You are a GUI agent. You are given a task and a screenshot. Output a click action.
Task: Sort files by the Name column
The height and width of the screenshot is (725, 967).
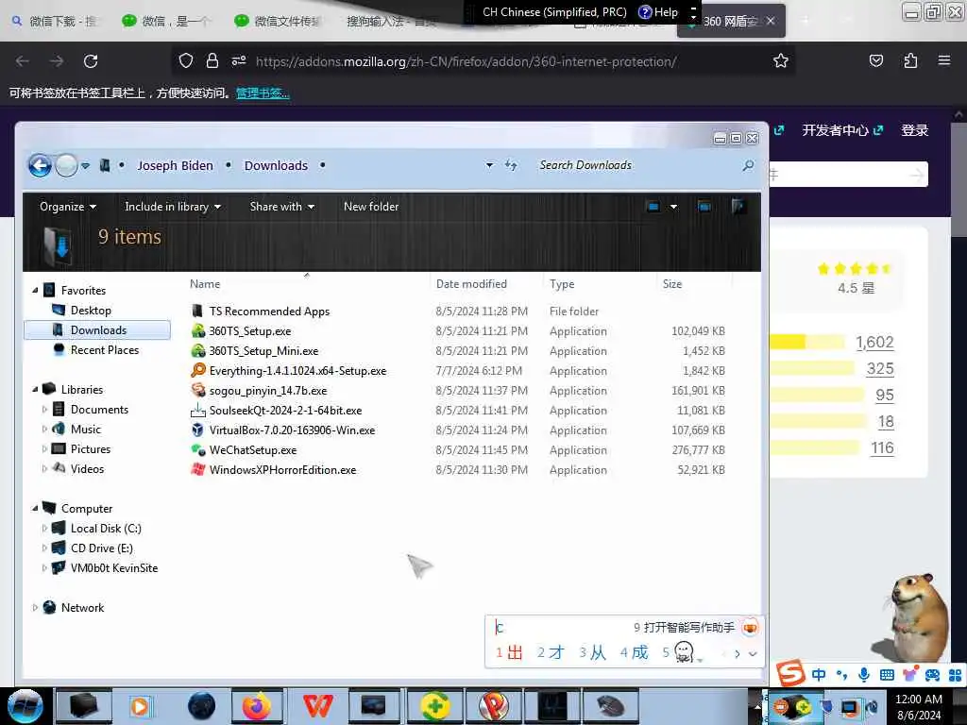pos(205,283)
